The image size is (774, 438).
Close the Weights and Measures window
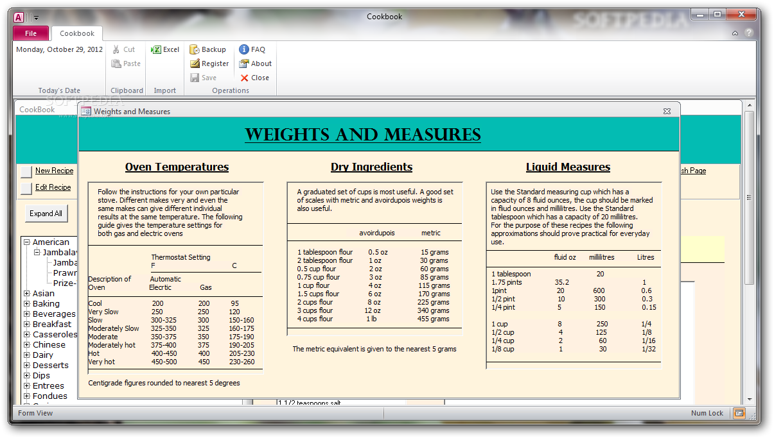tap(667, 112)
